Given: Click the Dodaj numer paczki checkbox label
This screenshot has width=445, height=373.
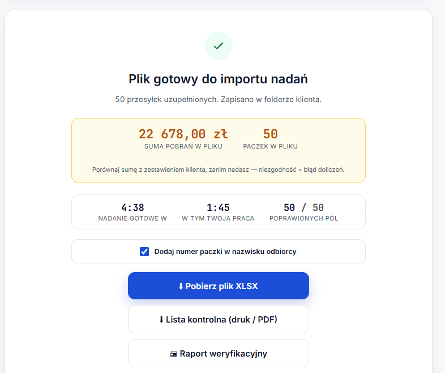Looking at the screenshot, I should click(225, 252).
